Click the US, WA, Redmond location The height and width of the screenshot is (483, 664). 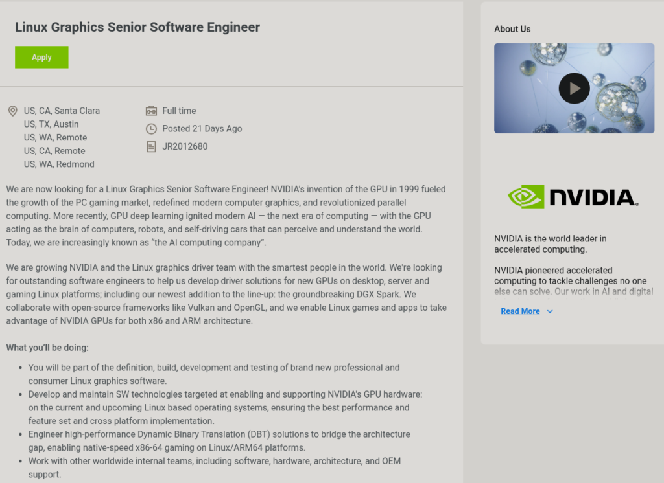coord(59,164)
